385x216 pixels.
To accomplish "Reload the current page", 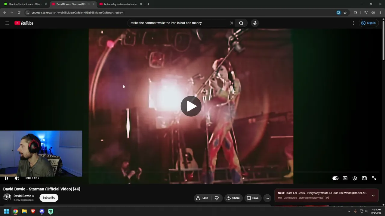I will point(19,13).
